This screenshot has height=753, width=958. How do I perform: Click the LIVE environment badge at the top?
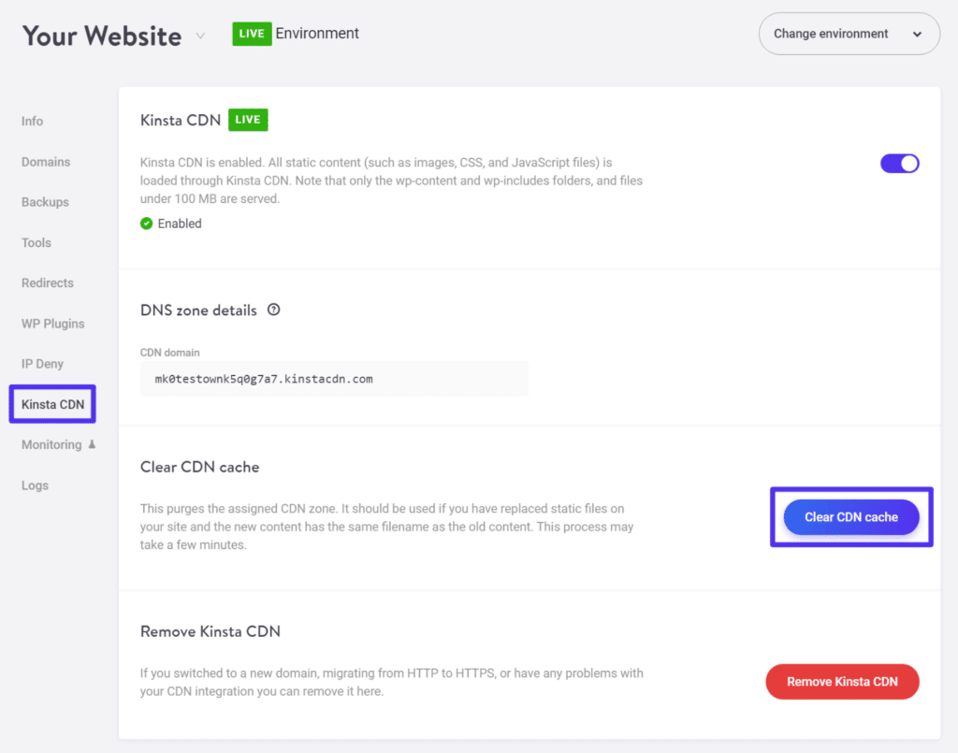[252, 33]
